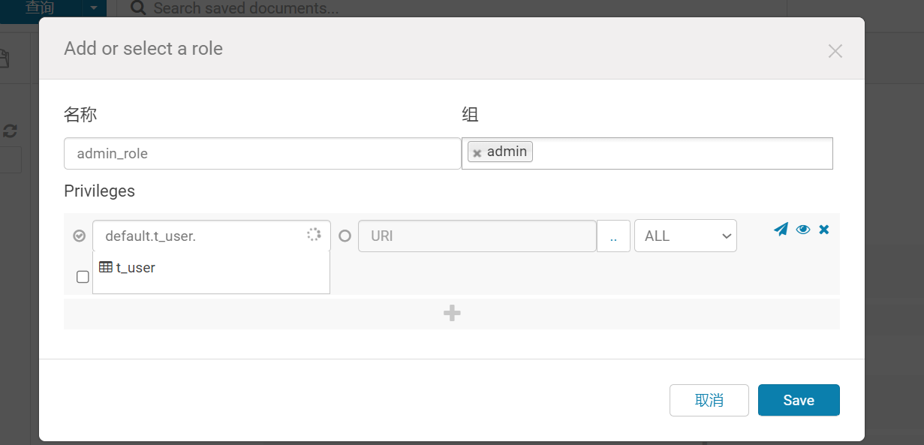Click the default.t_user. privilege input

pos(212,236)
